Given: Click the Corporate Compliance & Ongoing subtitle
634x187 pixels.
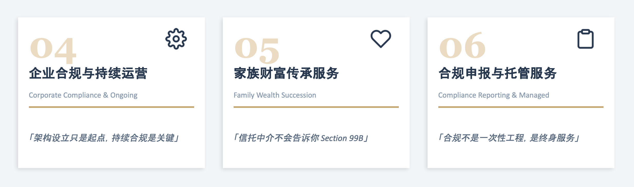Looking at the screenshot, I should click(83, 95).
